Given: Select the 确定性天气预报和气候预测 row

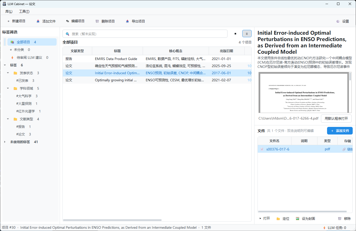Looking at the screenshot, I should [157, 66].
